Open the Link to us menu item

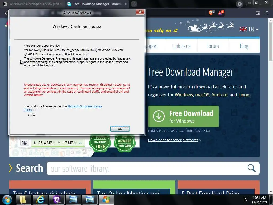coord(181,46)
